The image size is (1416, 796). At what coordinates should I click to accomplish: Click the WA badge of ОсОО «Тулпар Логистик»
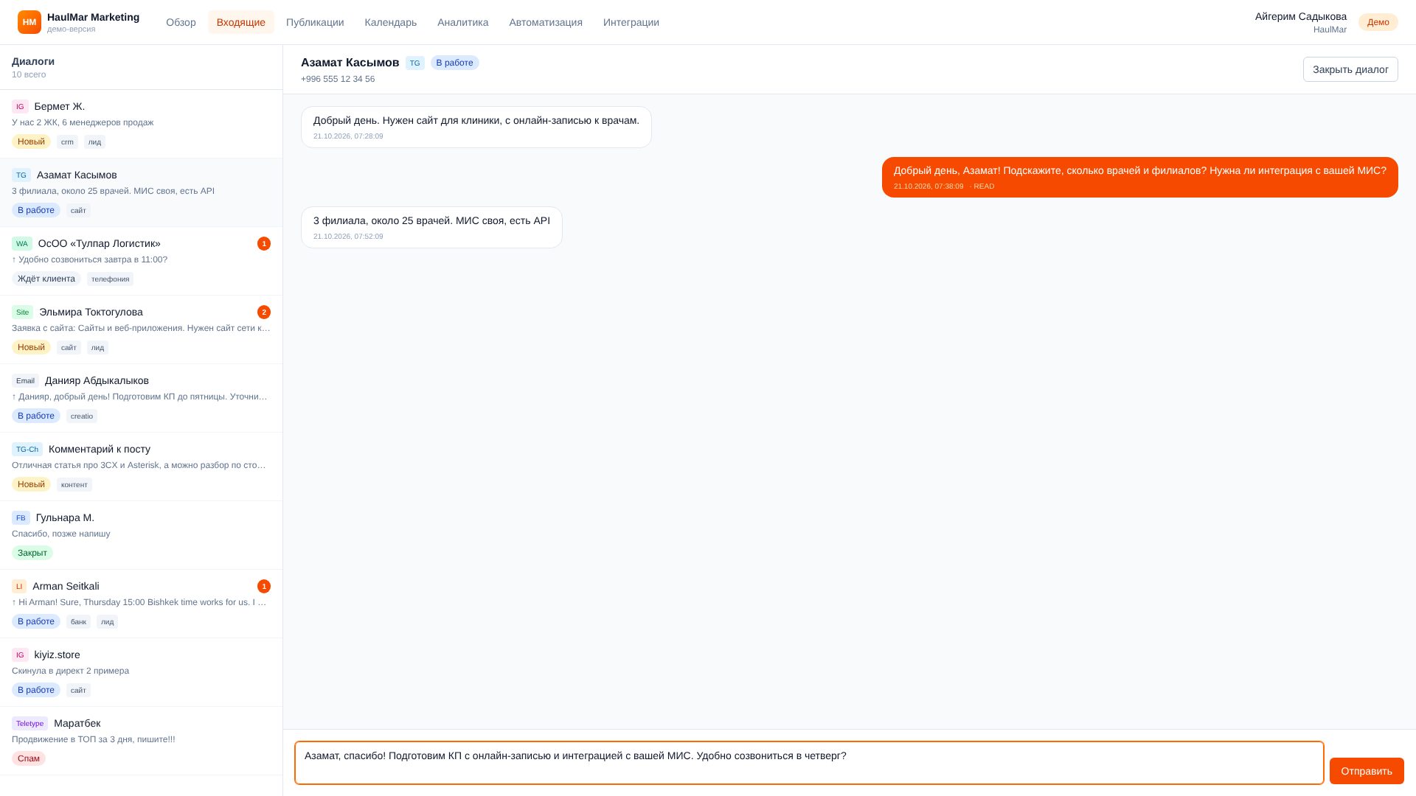tap(22, 244)
